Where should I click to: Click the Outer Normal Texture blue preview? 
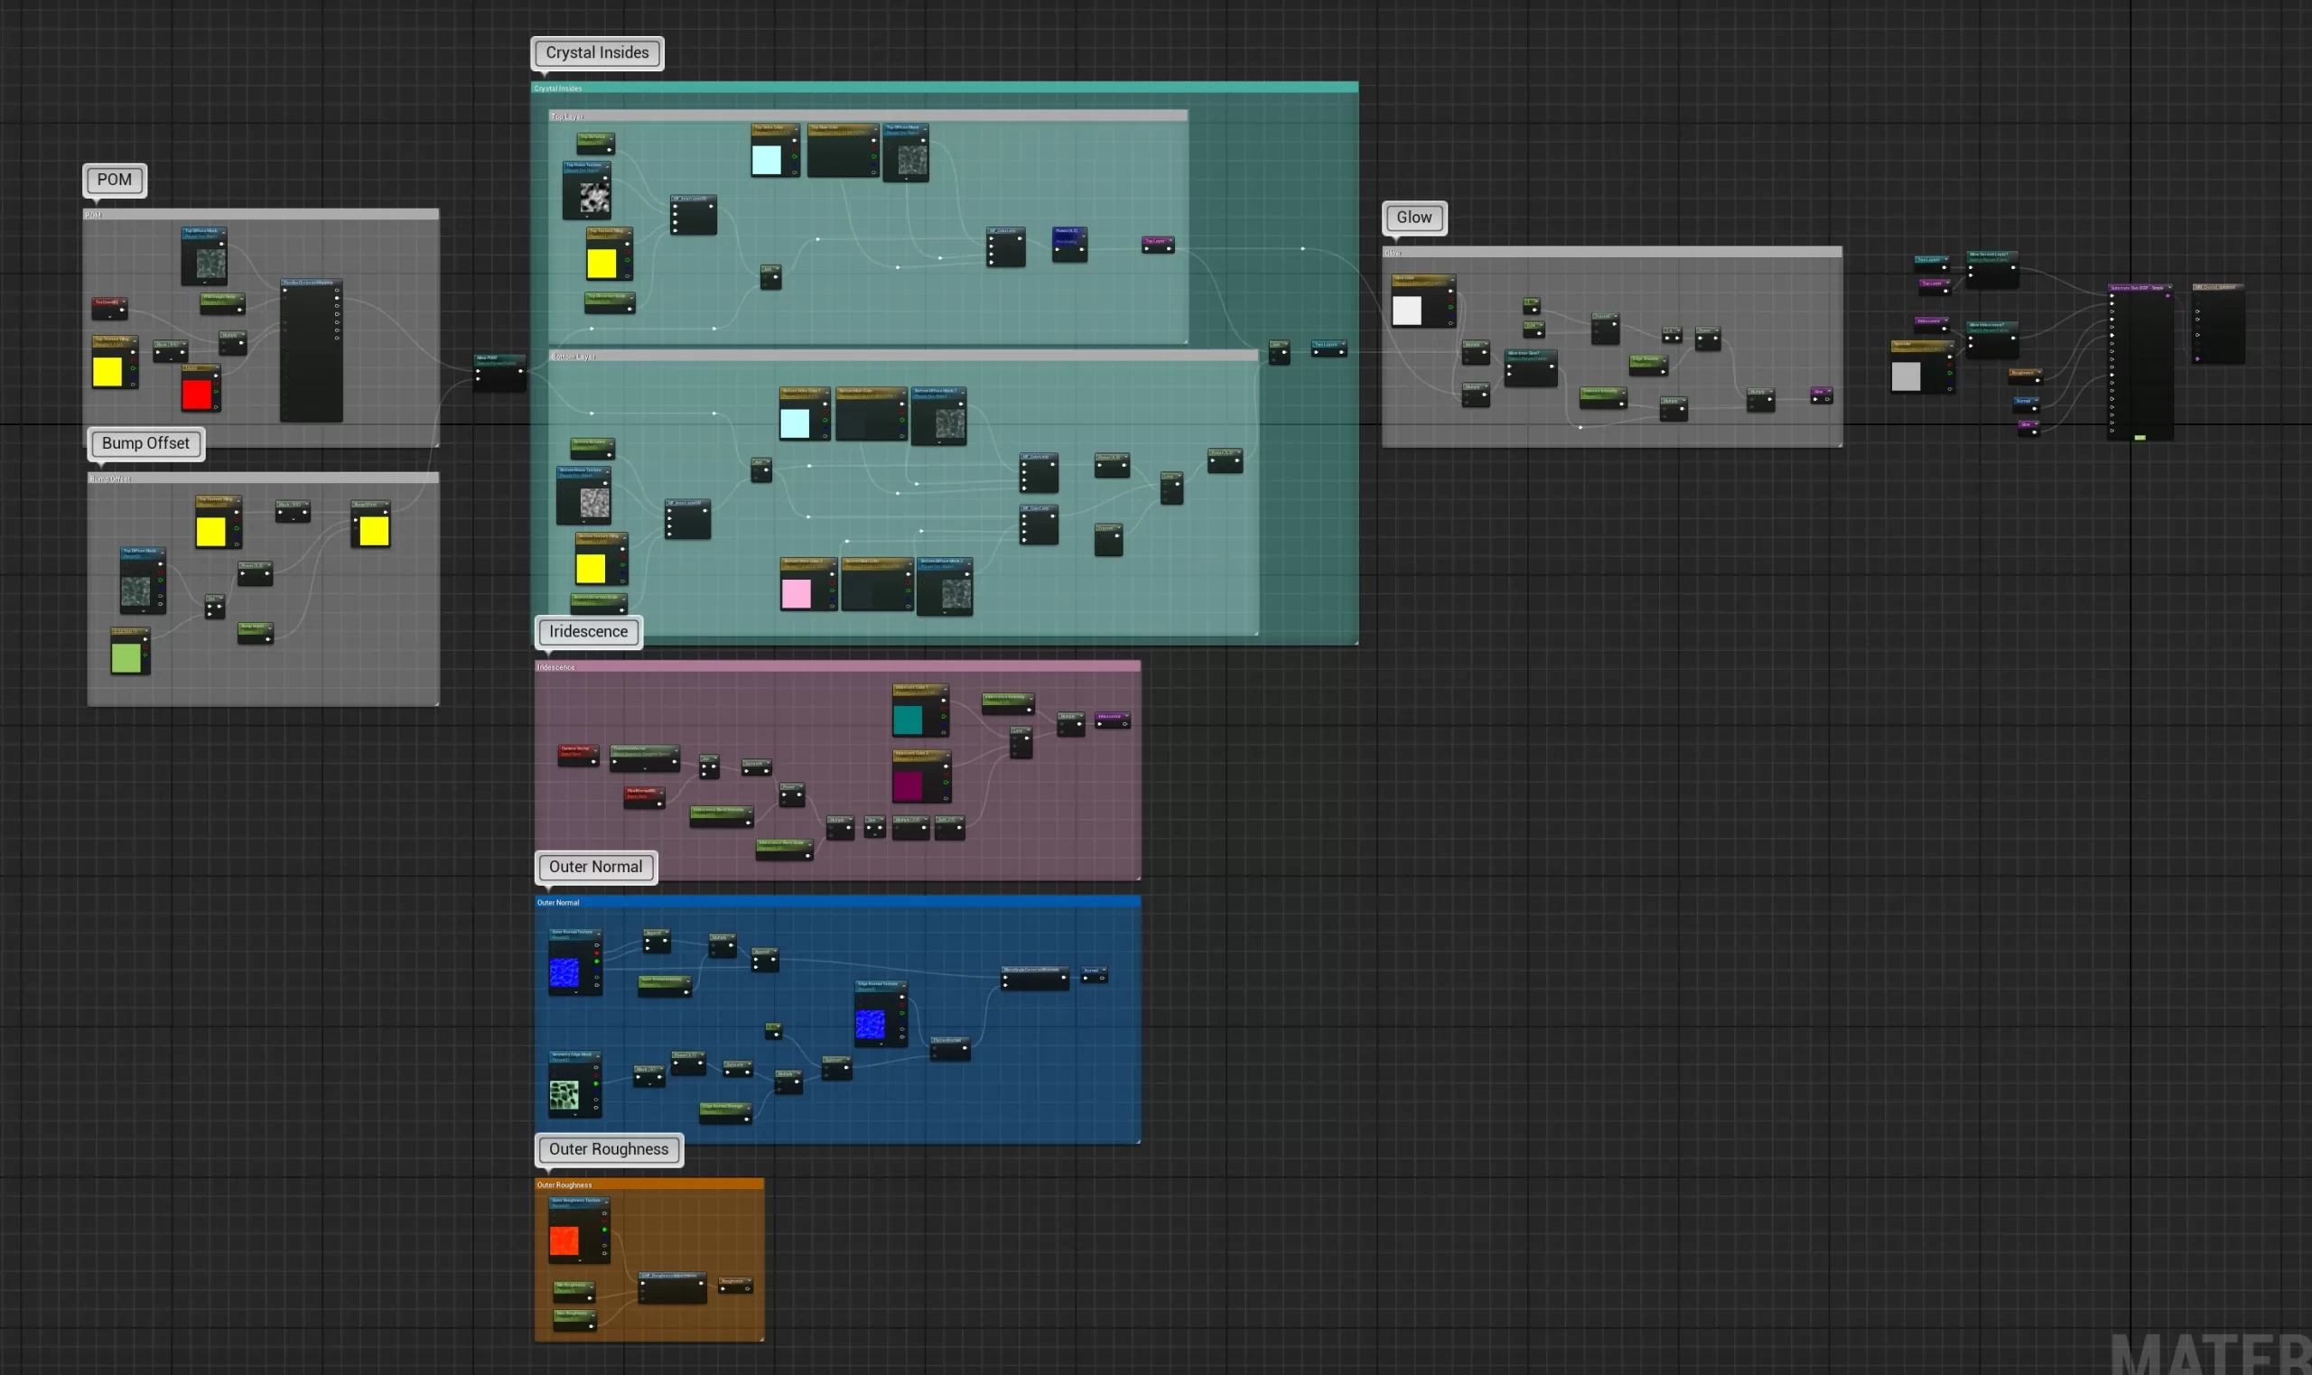pos(564,973)
